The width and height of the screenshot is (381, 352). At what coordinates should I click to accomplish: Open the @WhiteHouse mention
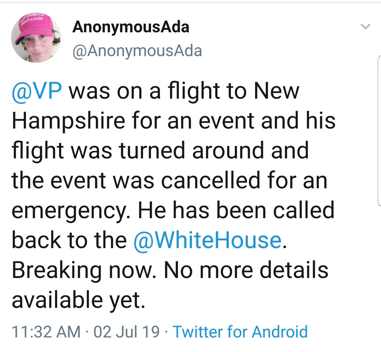point(207,240)
